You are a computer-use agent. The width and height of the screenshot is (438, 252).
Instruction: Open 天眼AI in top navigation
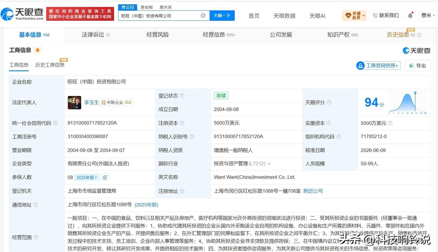pyautogui.click(x=317, y=16)
